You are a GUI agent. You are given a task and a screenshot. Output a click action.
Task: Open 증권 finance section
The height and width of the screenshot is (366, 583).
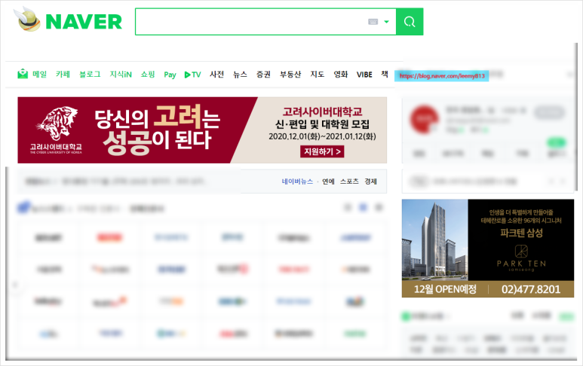coord(264,75)
